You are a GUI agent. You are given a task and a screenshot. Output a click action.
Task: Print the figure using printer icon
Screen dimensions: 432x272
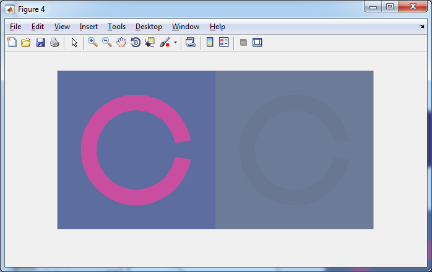(x=54, y=42)
